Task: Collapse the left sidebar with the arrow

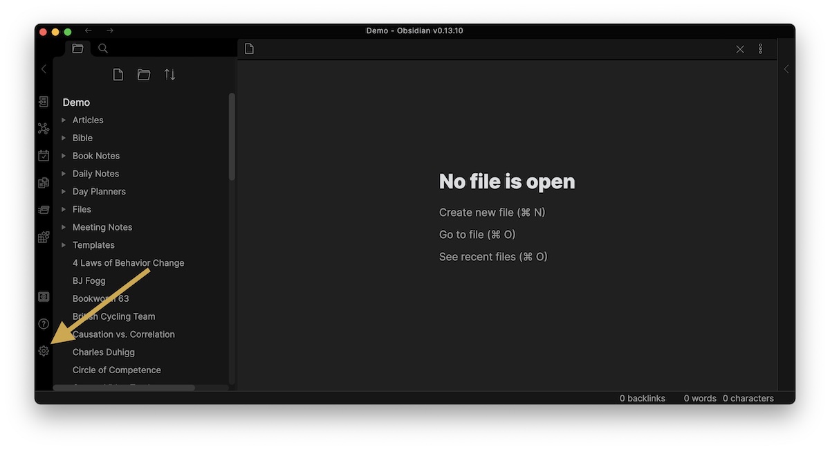Action: tap(44, 69)
